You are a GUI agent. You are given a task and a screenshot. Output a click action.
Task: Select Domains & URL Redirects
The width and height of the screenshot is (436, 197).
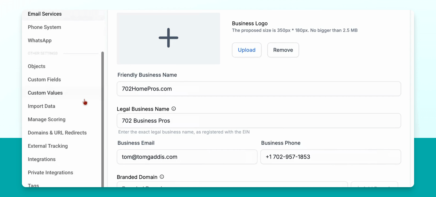[57, 133]
